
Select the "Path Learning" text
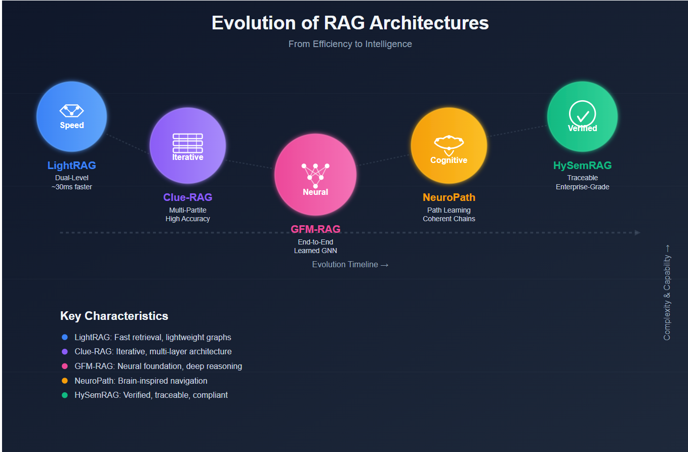click(449, 210)
